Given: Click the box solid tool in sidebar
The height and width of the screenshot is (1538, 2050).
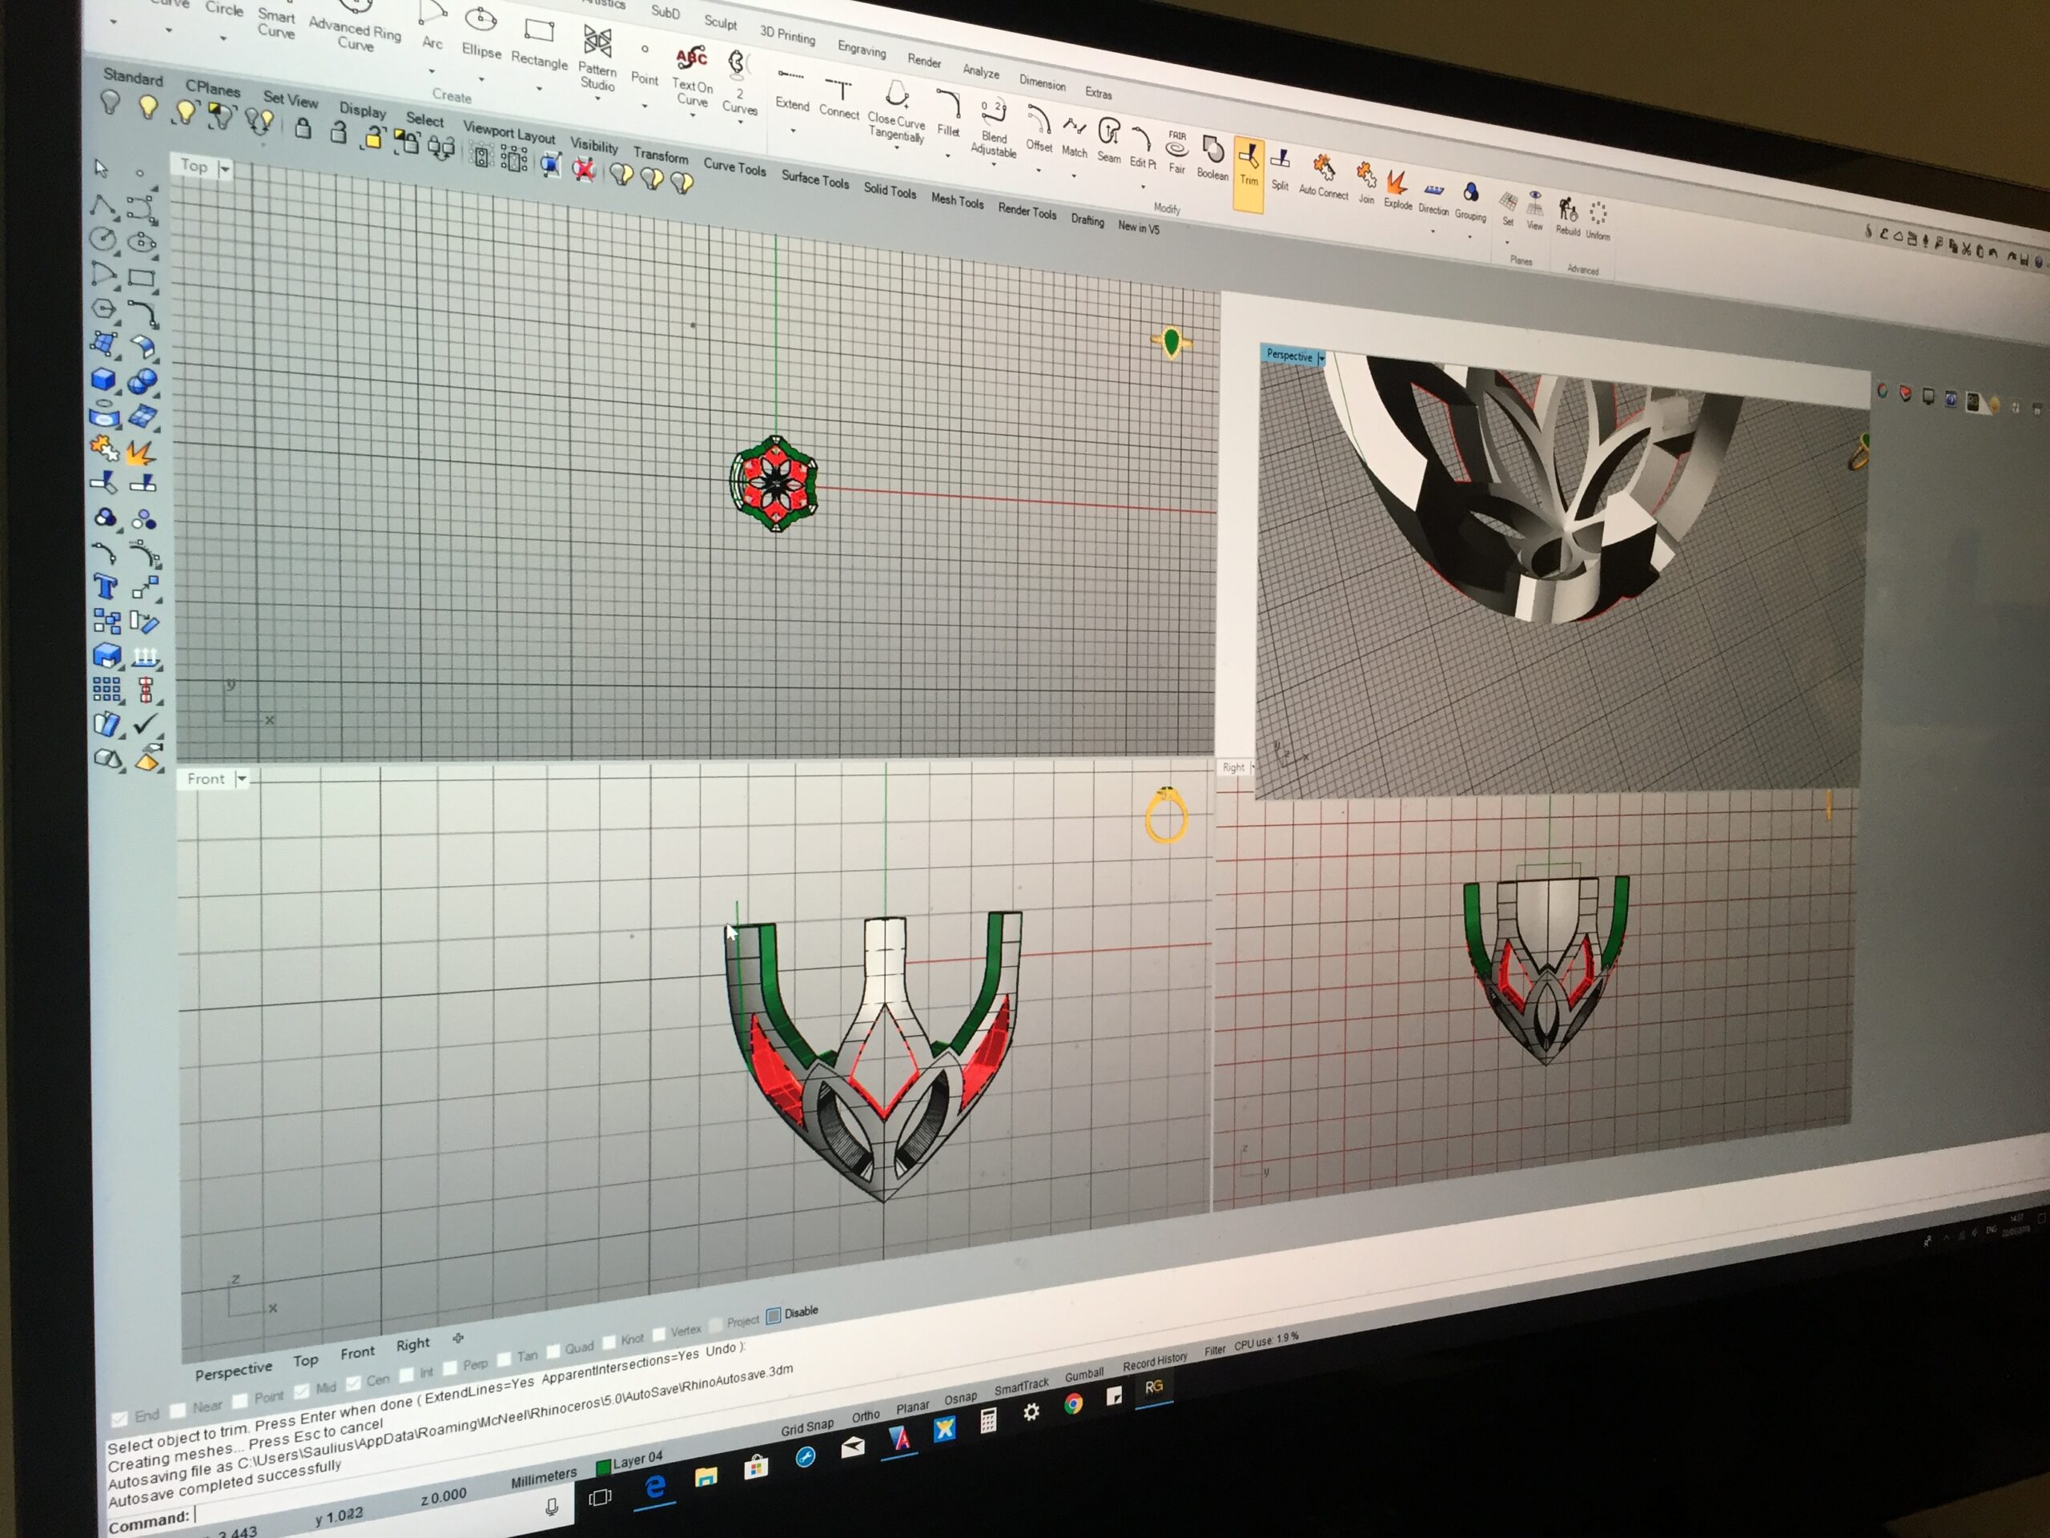Looking at the screenshot, I should (x=104, y=379).
